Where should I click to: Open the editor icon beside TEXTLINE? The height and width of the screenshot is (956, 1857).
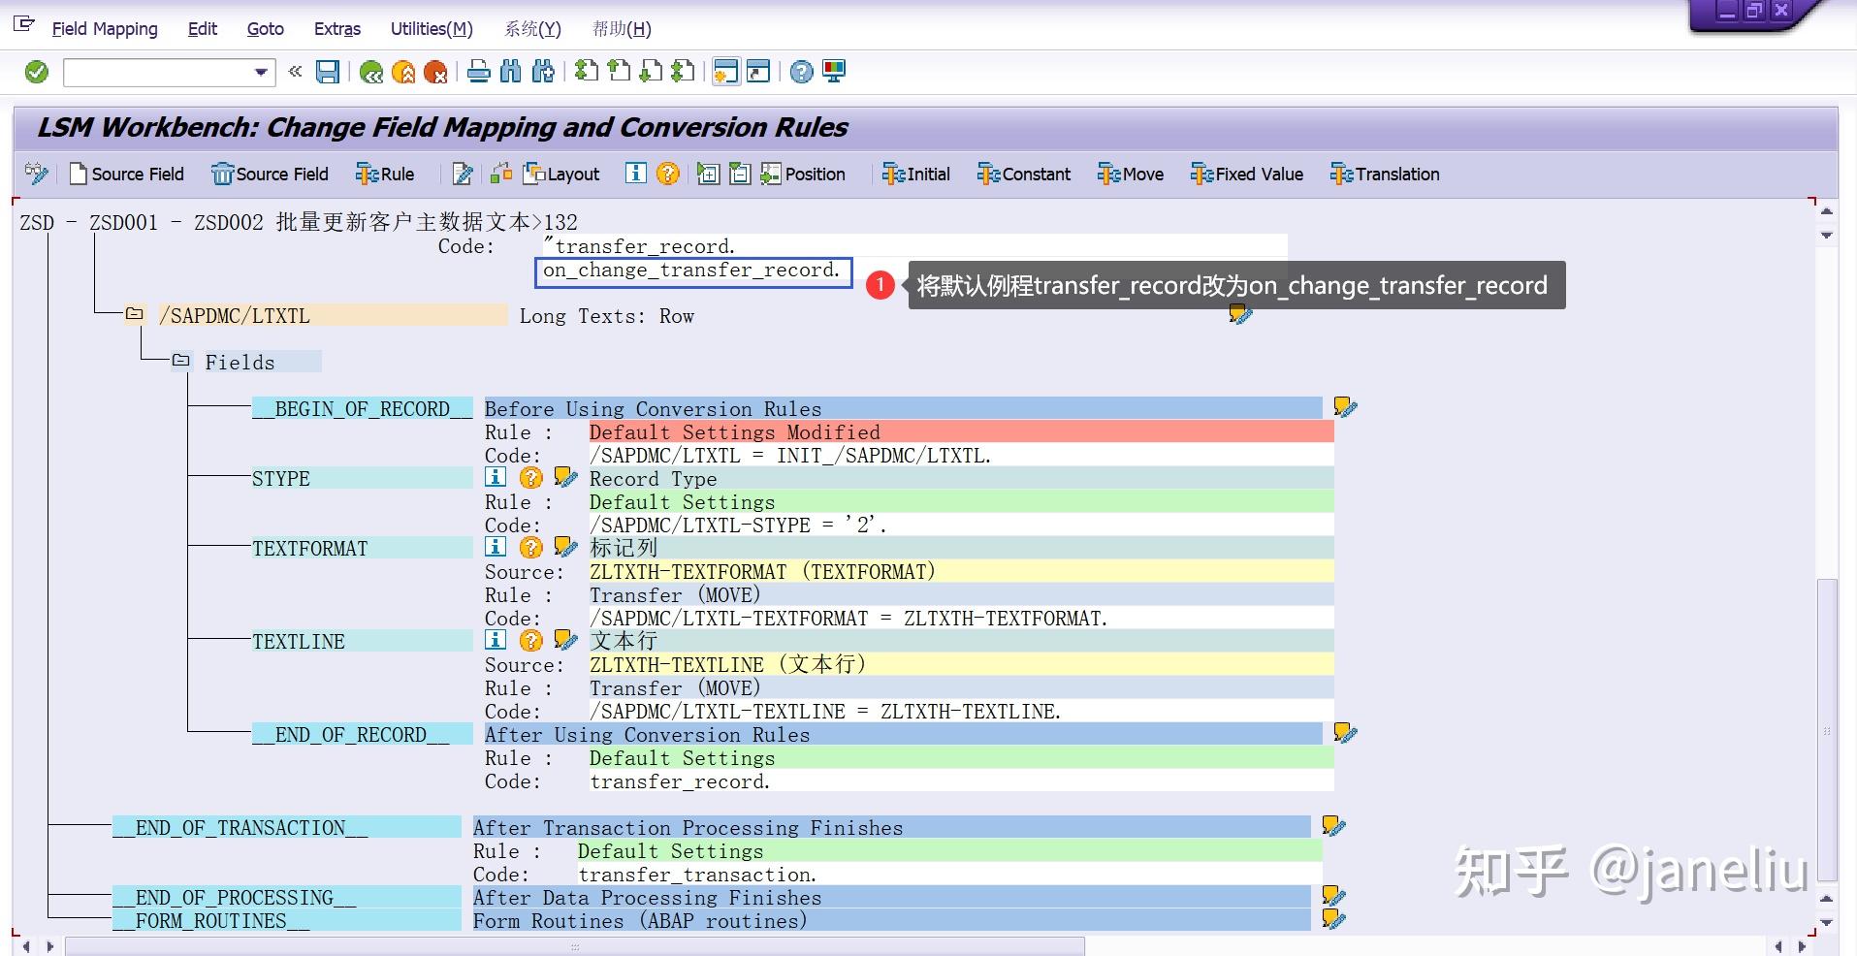[x=565, y=640]
